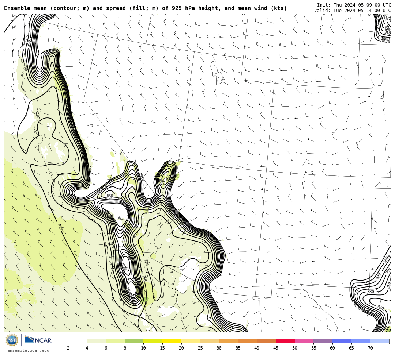Pick the light green 6–8 colorbar swatch

pyautogui.click(x=115, y=341)
